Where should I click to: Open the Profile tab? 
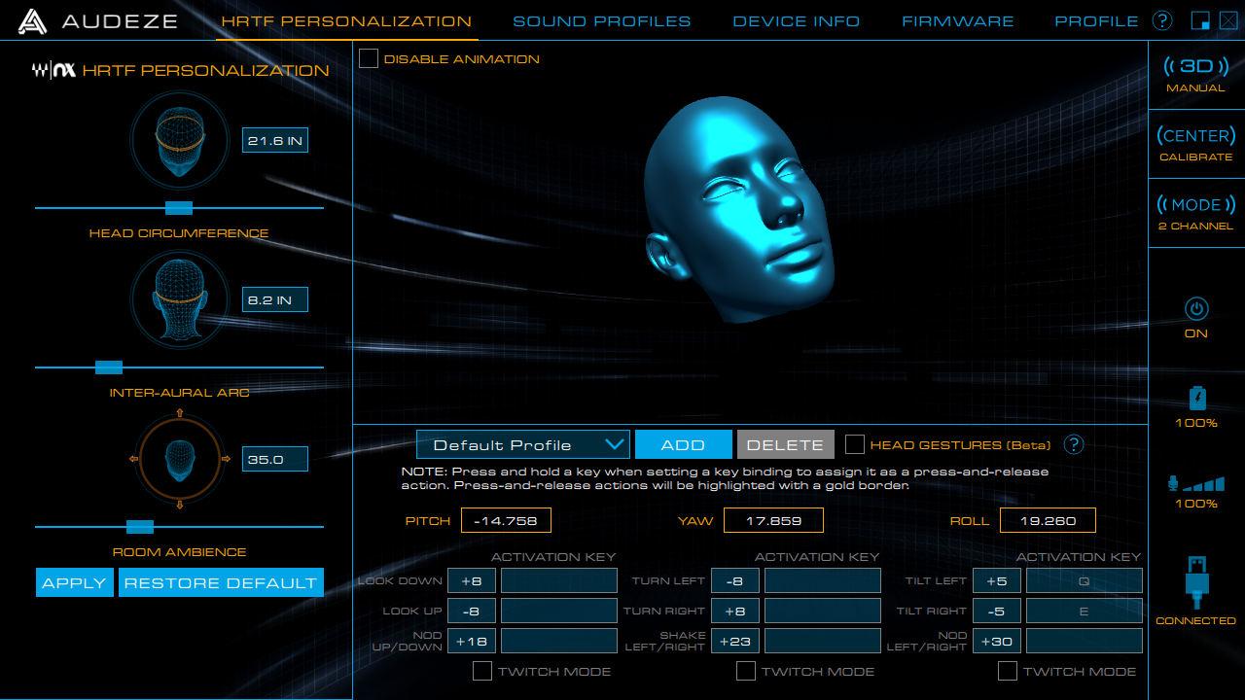point(1096,20)
